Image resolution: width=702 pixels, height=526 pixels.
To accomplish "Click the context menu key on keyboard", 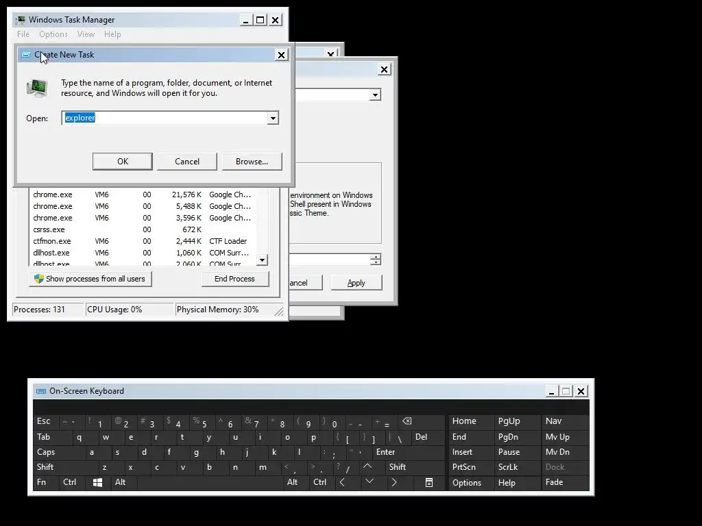I will click(x=429, y=482).
